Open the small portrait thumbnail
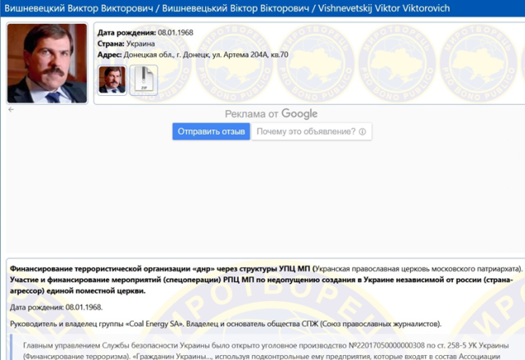This screenshot has width=525, height=360. (112, 80)
